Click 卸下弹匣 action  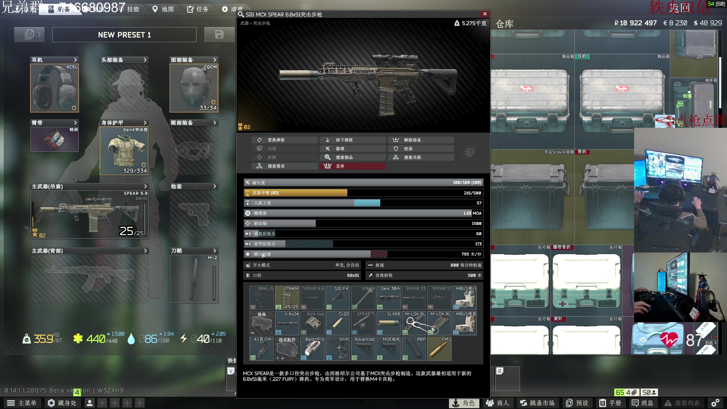coord(353,140)
